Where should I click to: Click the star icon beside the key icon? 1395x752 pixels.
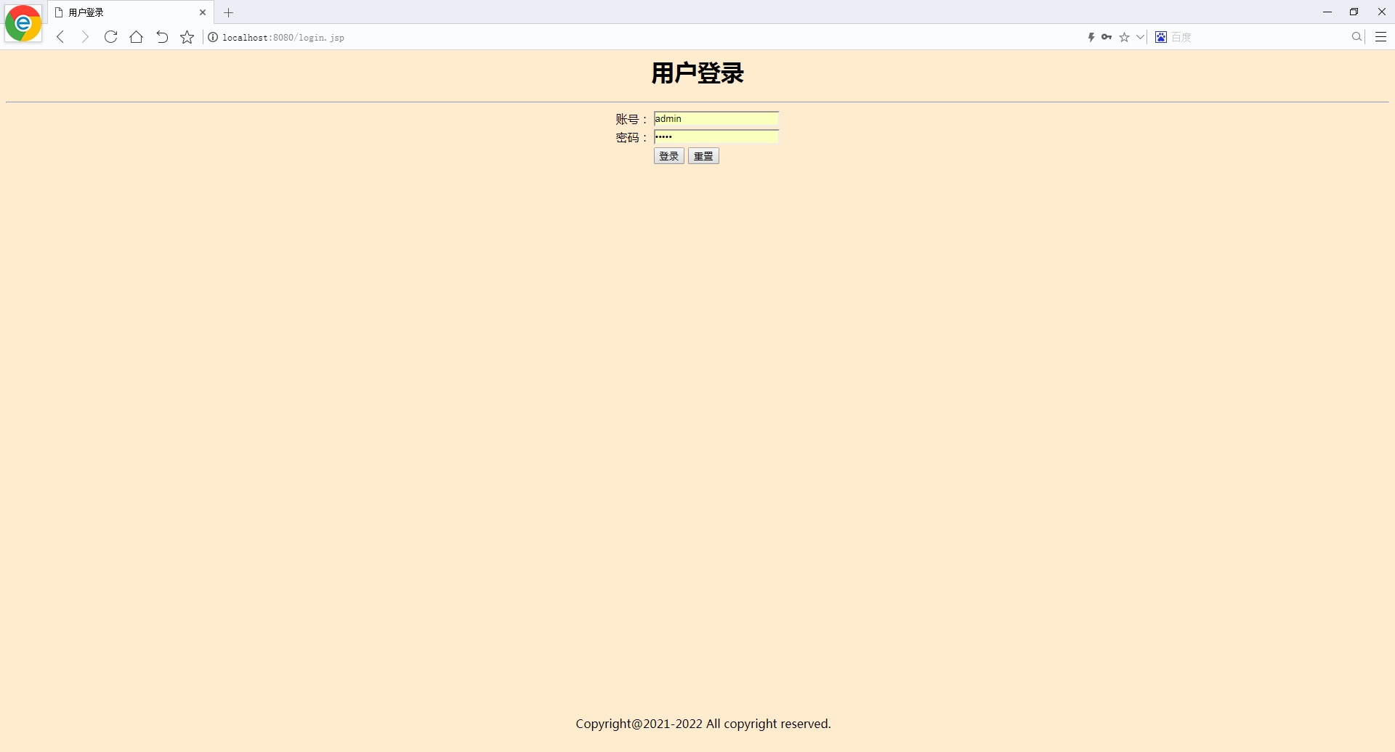1125,37
